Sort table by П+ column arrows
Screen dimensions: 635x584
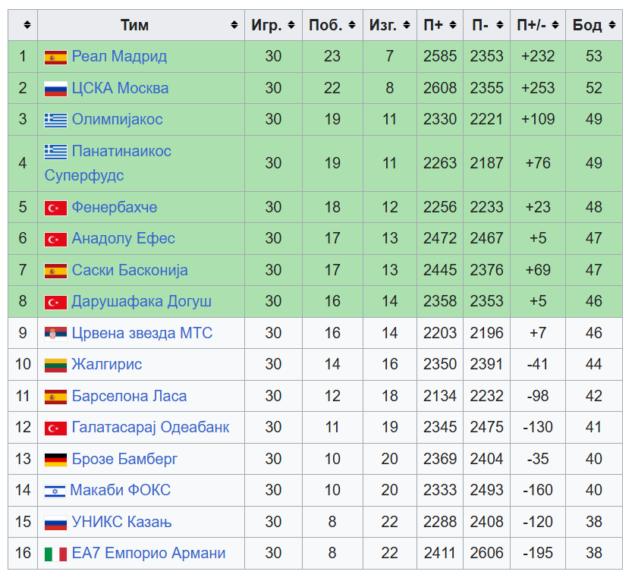click(453, 25)
